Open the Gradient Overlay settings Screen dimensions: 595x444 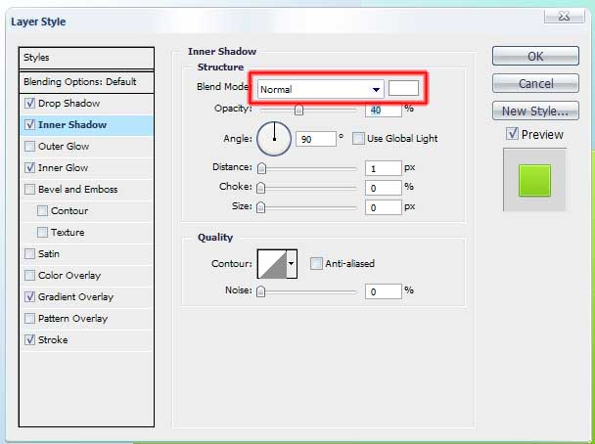point(75,297)
